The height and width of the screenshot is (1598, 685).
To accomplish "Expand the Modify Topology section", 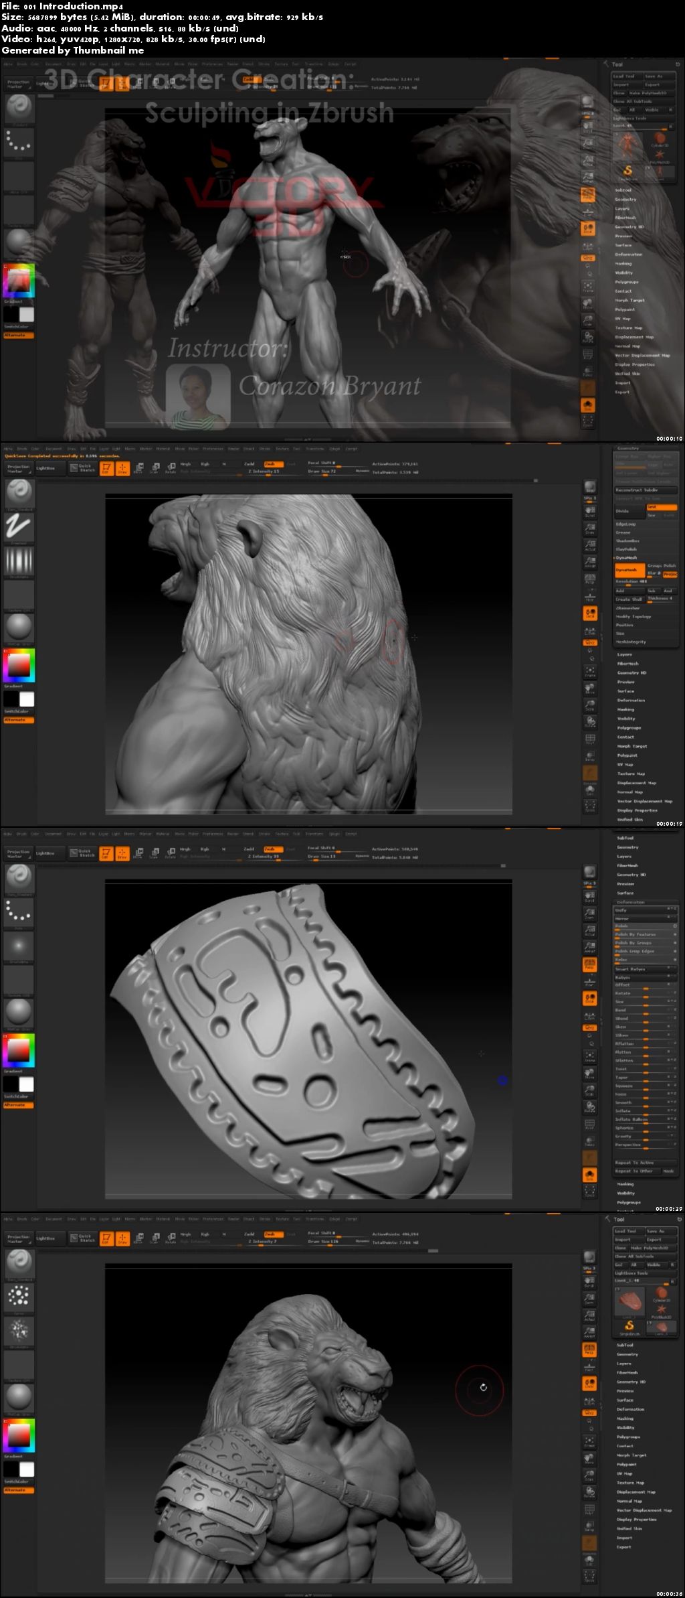I will pyautogui.click(x=633, y=616).
